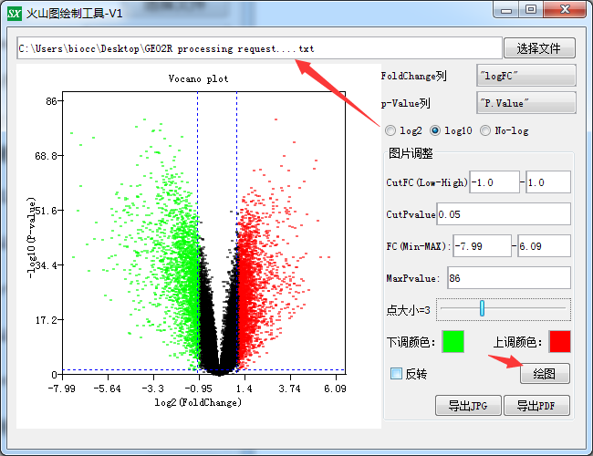Click the CutFC high value field
593x456 pixels.
(547, 182)
